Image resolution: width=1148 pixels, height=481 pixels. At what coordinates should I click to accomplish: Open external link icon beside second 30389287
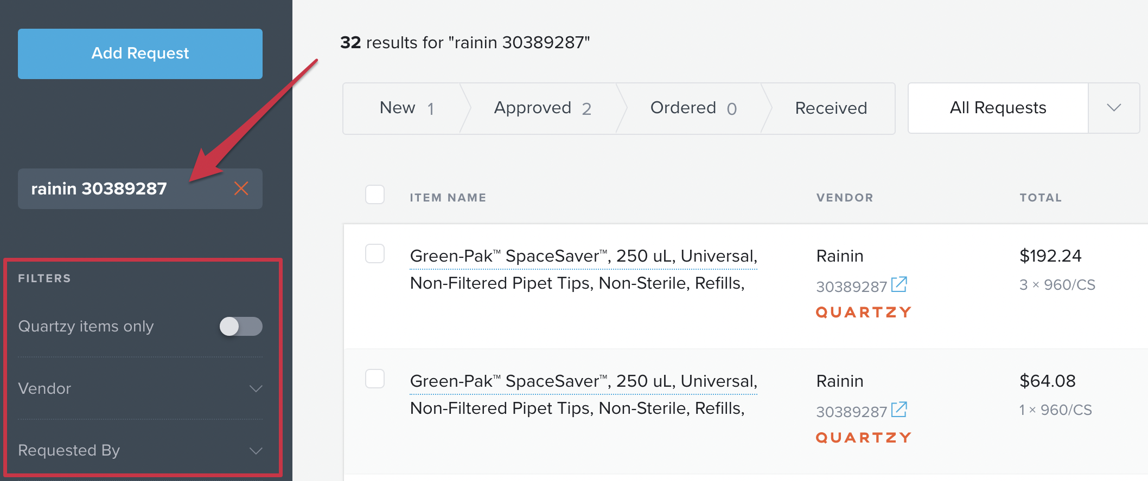(x=899, y=409)
